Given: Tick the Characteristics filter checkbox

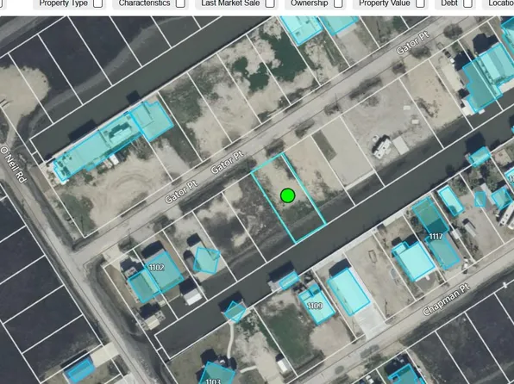Looking at the screenshot, I should pos(180,3).
